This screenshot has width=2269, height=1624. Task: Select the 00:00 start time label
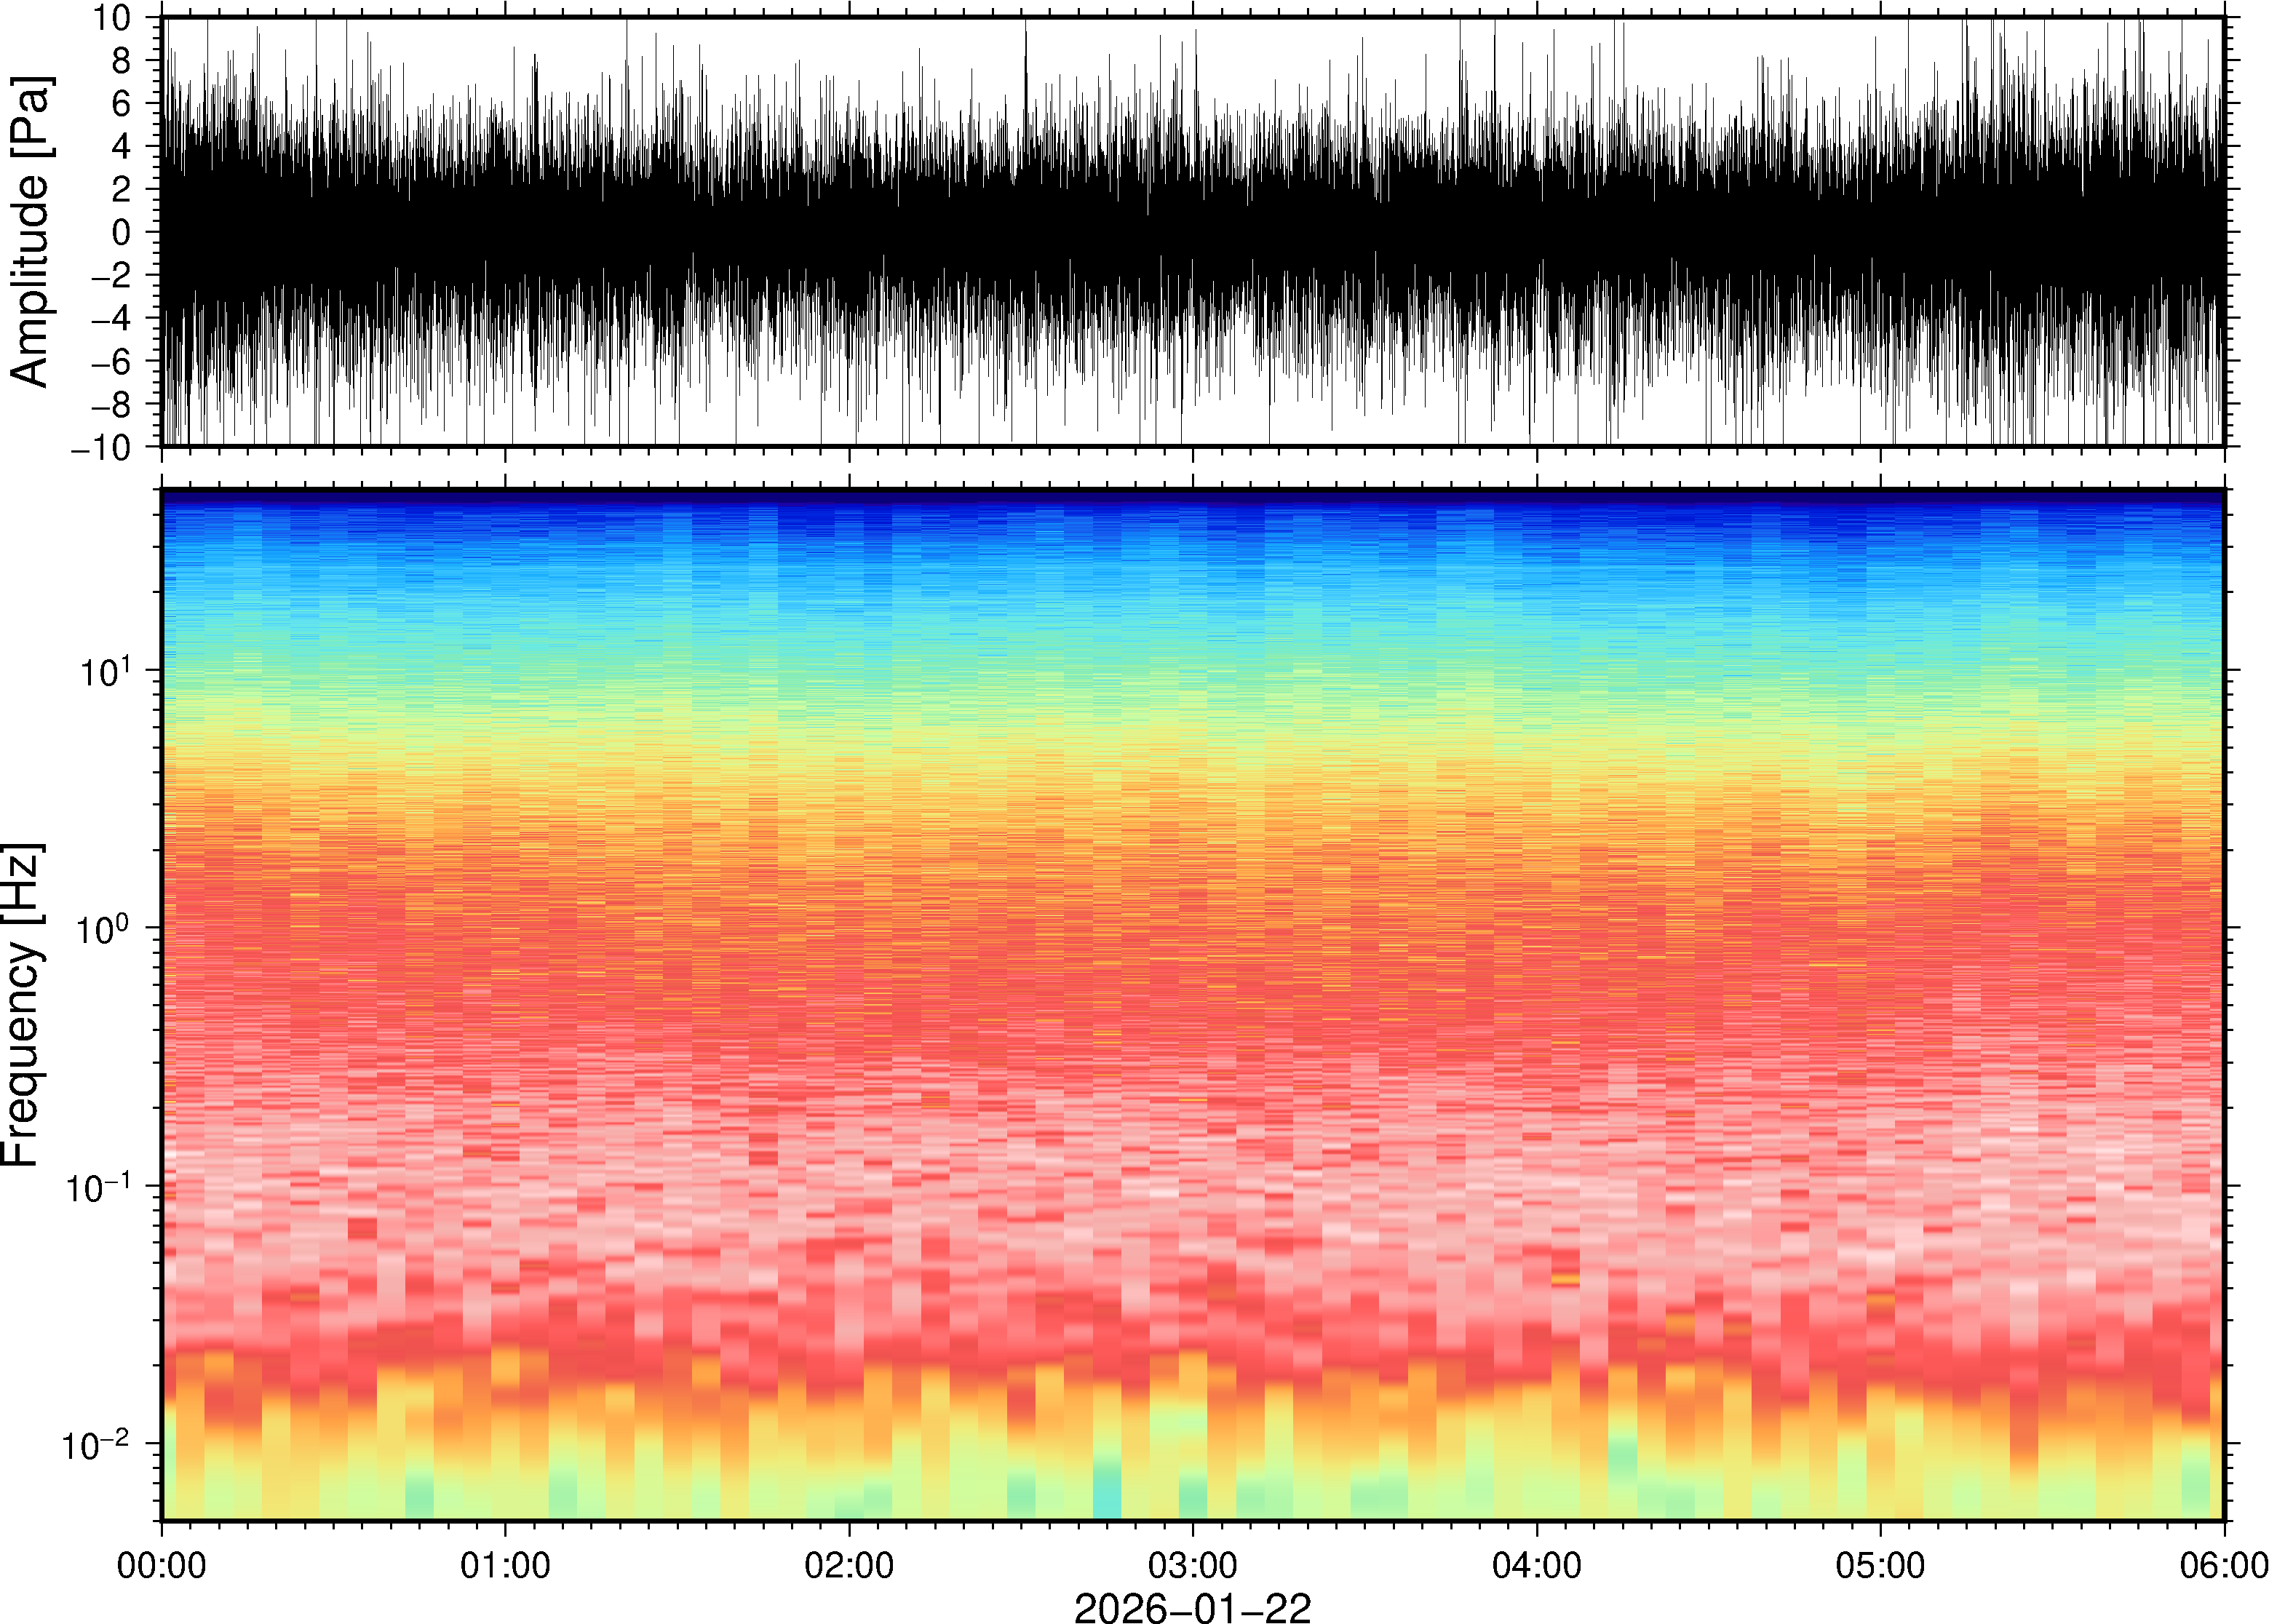[162, 1565]
